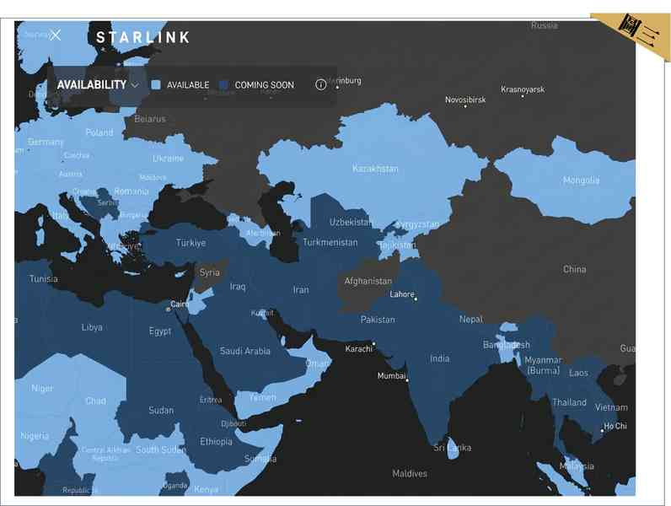The image size is (671, 506).
Task: Click the Germany country label
Action: (x=46, y=142)
